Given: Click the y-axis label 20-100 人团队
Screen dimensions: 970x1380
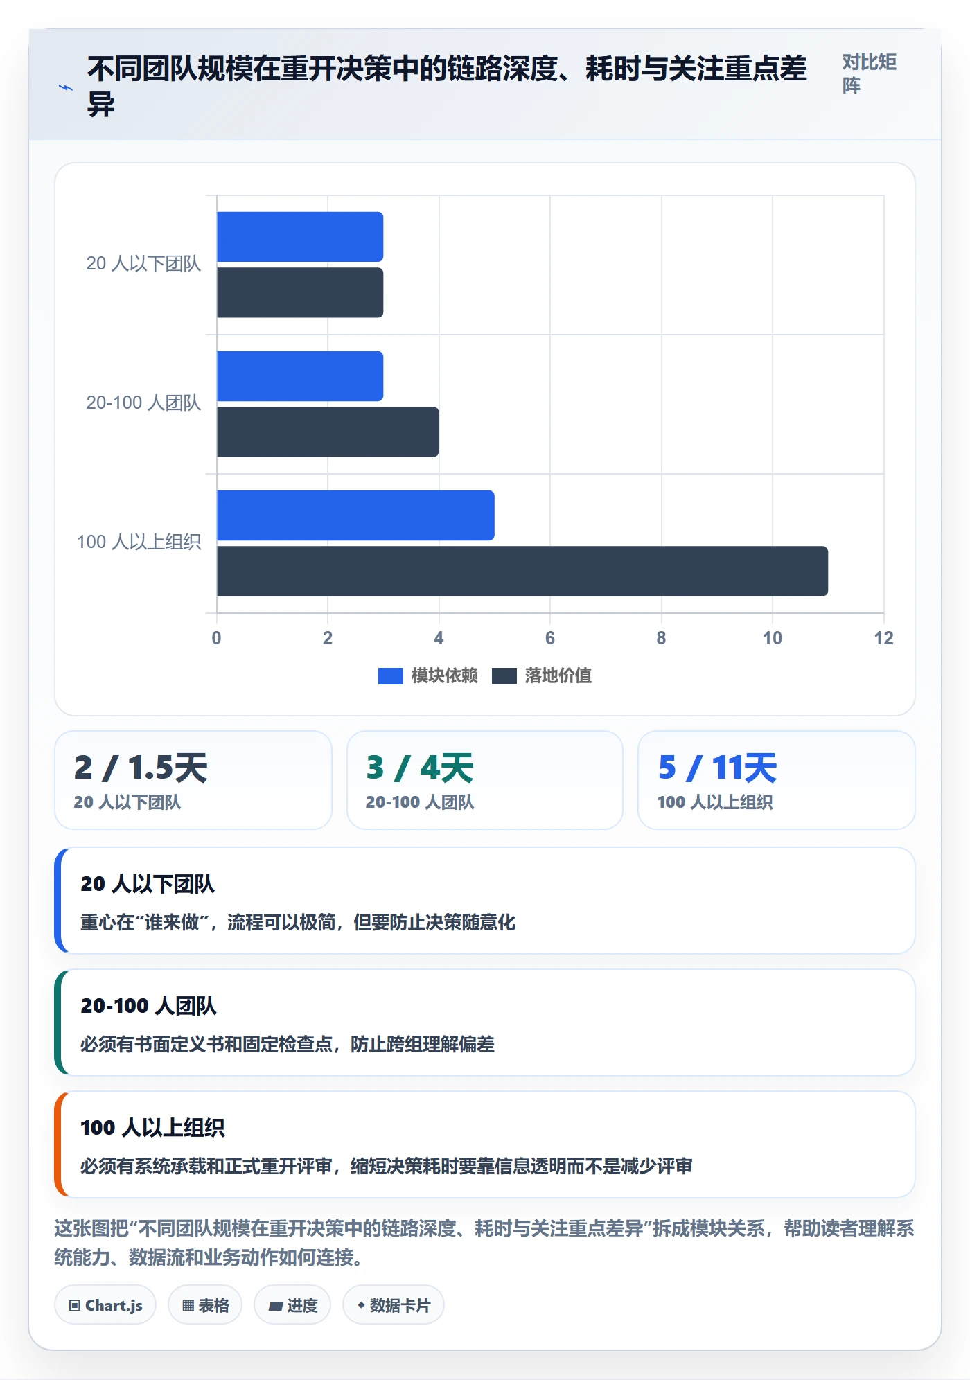Looking at the screenshot, I should 143,402.
